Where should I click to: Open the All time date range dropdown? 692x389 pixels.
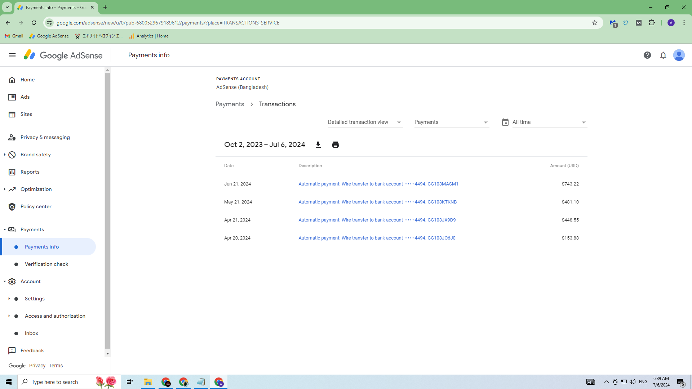point(549,122)
